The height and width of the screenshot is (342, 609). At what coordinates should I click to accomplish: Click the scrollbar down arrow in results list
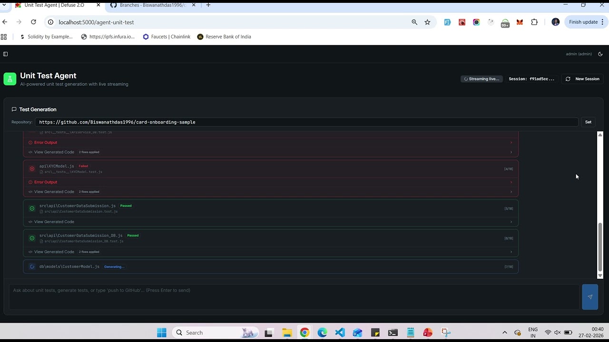coord(600,275)
